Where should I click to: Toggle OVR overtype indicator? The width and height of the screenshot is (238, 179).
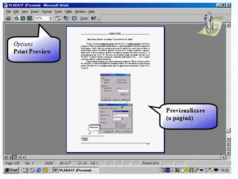pyautogui.click(x=136, y=163)
